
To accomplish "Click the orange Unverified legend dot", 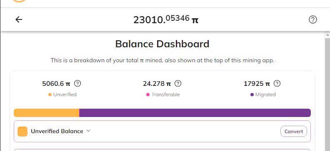I will tap(50, 95).
